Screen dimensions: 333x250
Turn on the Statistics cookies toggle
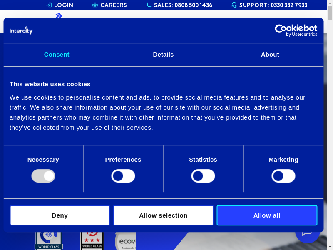(203, 176)
